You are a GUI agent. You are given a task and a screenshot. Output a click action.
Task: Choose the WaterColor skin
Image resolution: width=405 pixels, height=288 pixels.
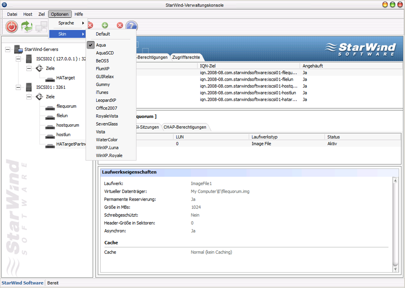(x=107, y=140)
